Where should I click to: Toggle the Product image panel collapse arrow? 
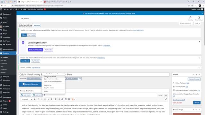point(200,110)
